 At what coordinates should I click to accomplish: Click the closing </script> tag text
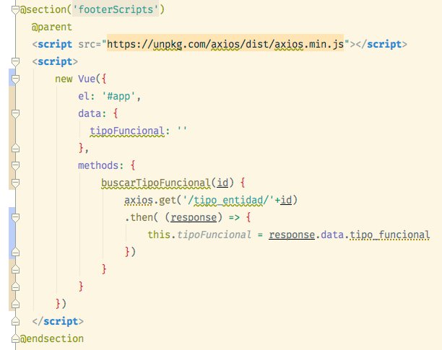58,322
